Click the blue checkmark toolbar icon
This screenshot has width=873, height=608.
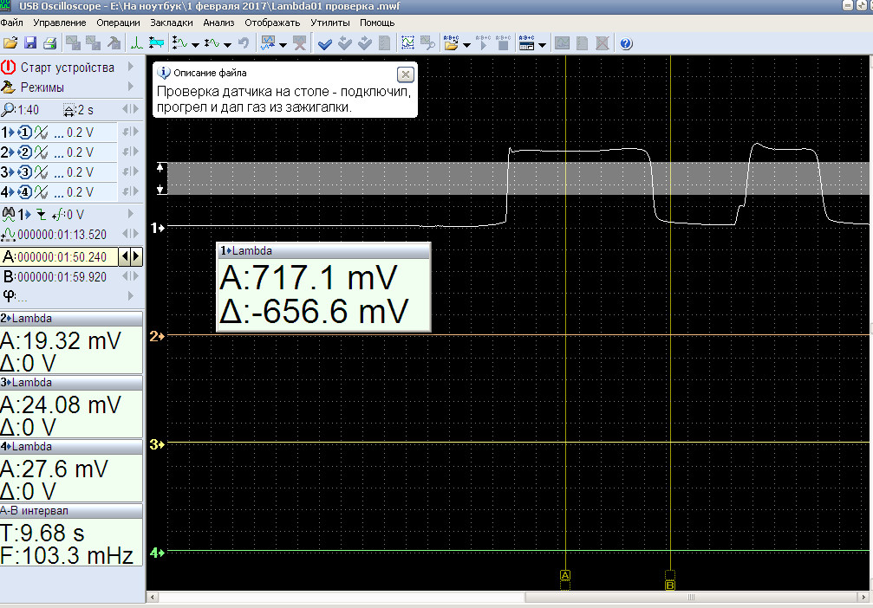coord(325,42)
